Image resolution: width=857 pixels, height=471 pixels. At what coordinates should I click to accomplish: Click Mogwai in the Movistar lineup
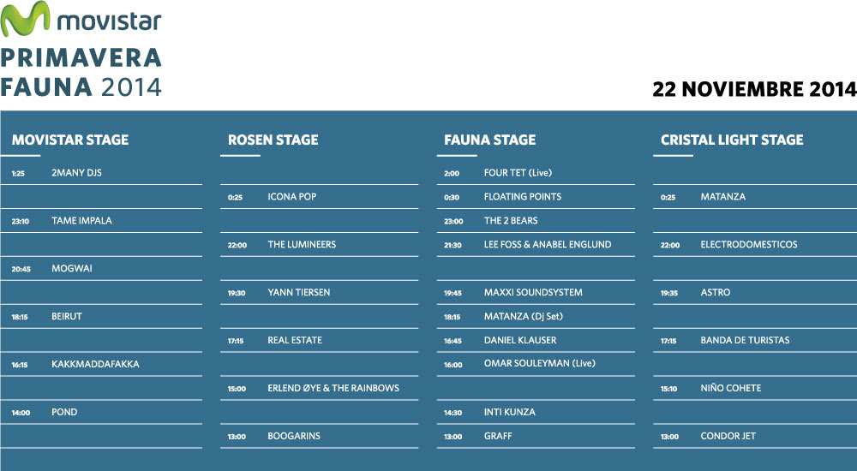102,268
